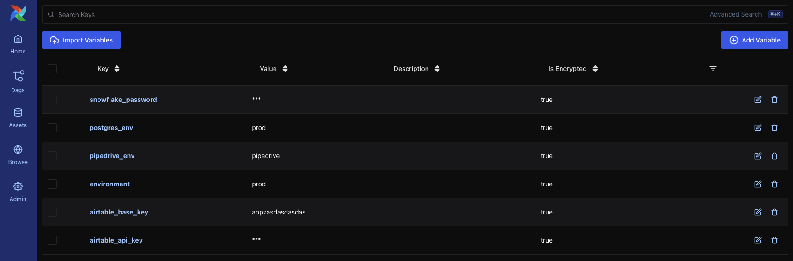The width and height of the screenshot is (793, 261).
Task: Select the environment row checkbox
Action: (x=52, y=184)
